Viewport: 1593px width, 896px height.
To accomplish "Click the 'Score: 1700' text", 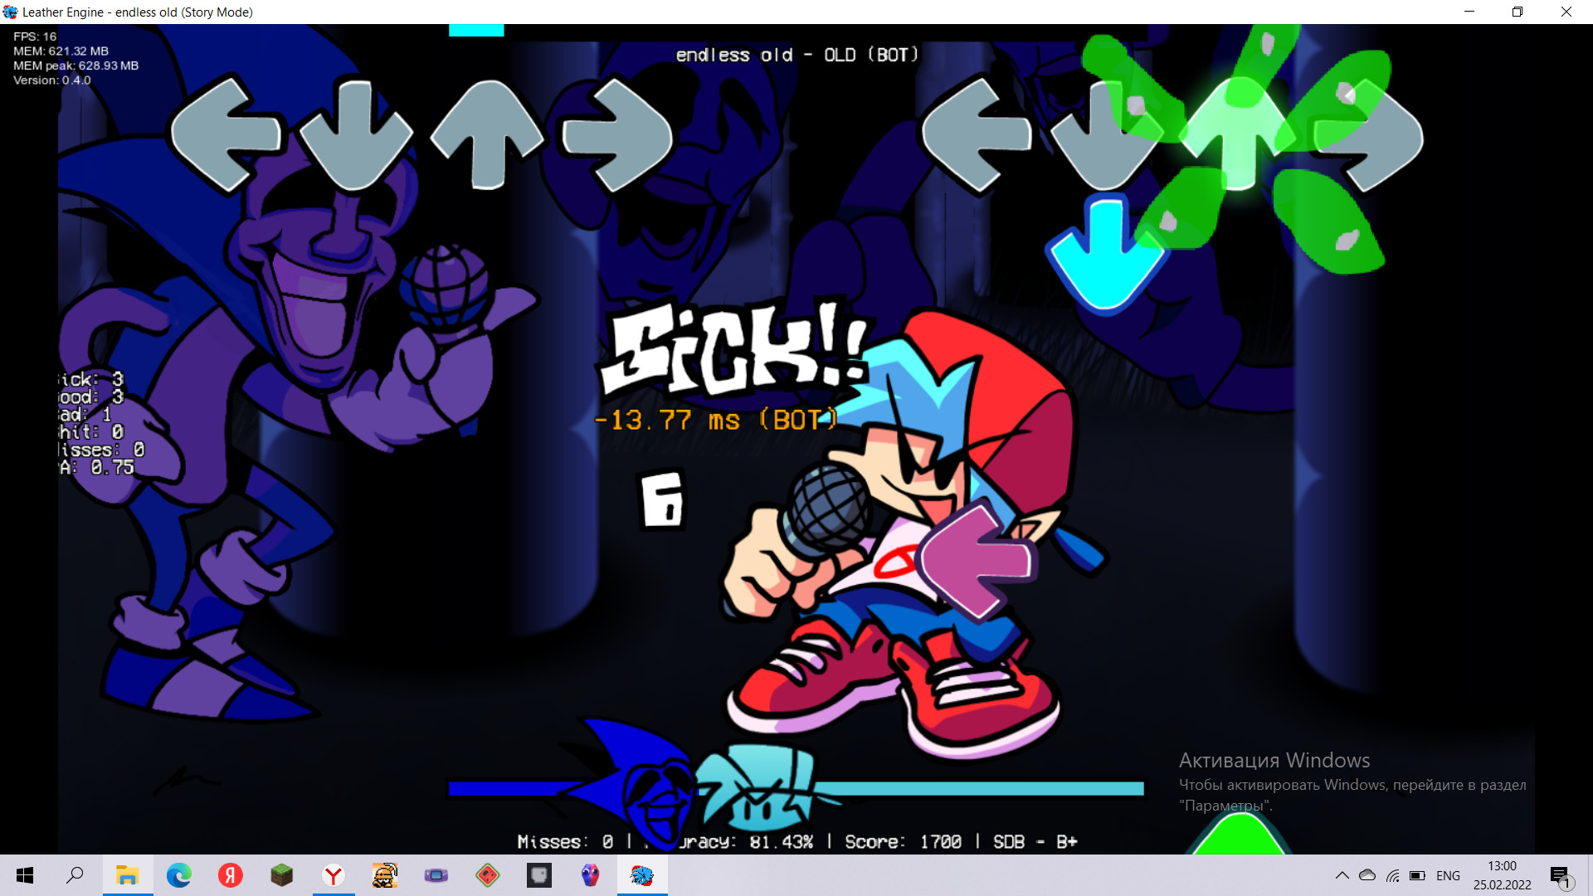I will (903, 842).
